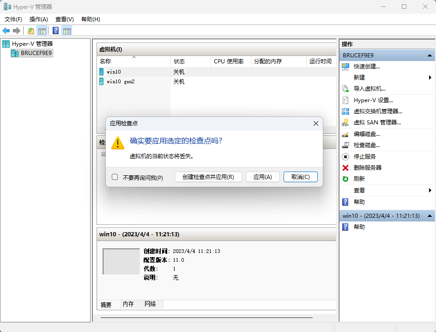Open the 操作(A) menu
The image size is (436, 332).
point(38,19)
